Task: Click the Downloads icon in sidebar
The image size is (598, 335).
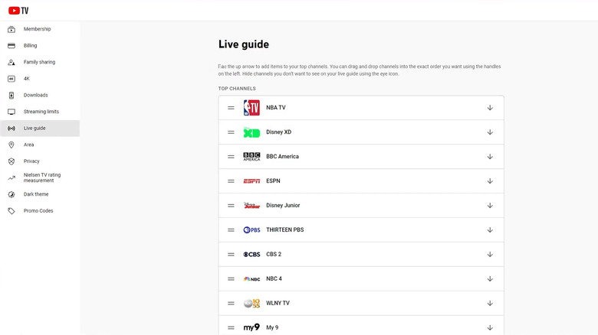Action: click(11, 95)
